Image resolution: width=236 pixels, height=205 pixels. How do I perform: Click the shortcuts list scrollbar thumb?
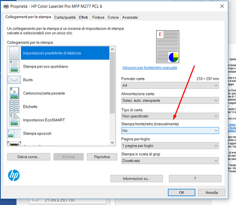click(112, 83)
